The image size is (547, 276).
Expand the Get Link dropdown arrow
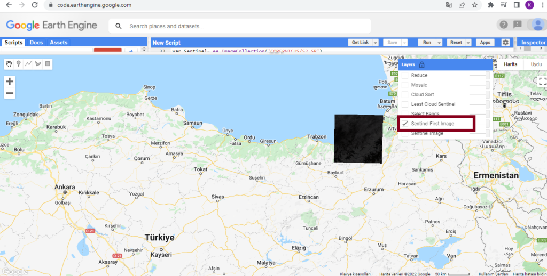(376, 43)
